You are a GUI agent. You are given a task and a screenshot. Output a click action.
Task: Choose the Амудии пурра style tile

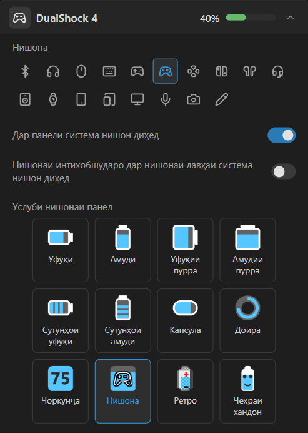[x=247, y=250]
